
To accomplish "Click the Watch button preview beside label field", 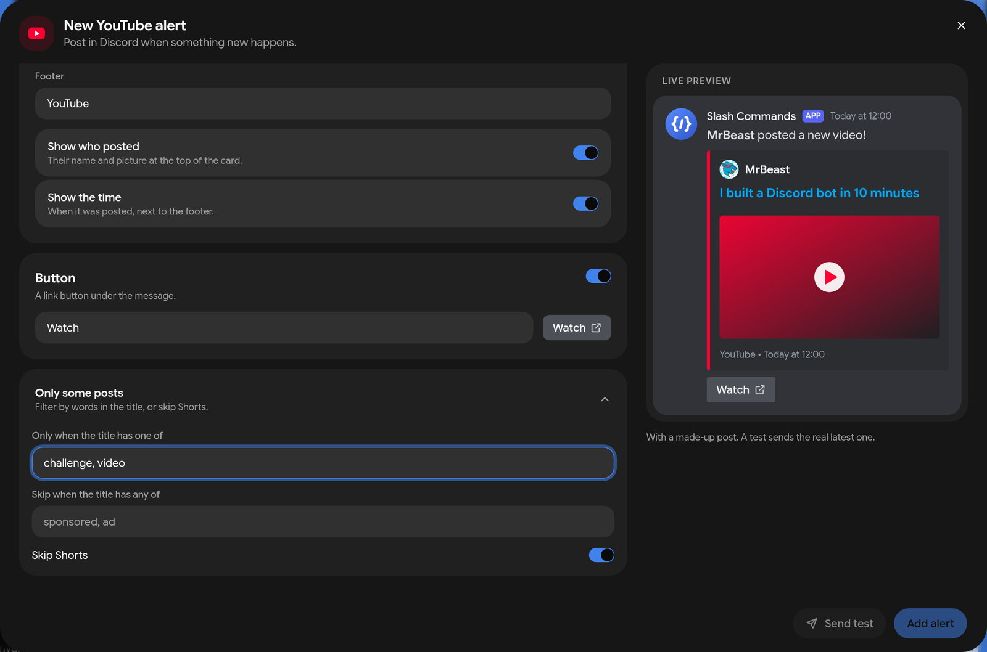I will click(577, 328).
